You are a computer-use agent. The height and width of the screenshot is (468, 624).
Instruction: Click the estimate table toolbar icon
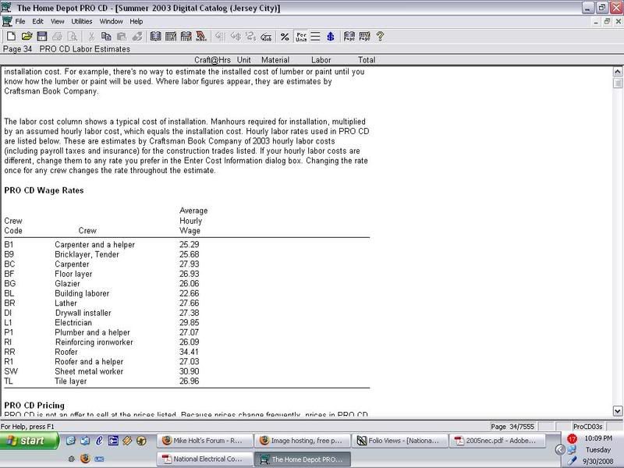click(x=171, y=37)
